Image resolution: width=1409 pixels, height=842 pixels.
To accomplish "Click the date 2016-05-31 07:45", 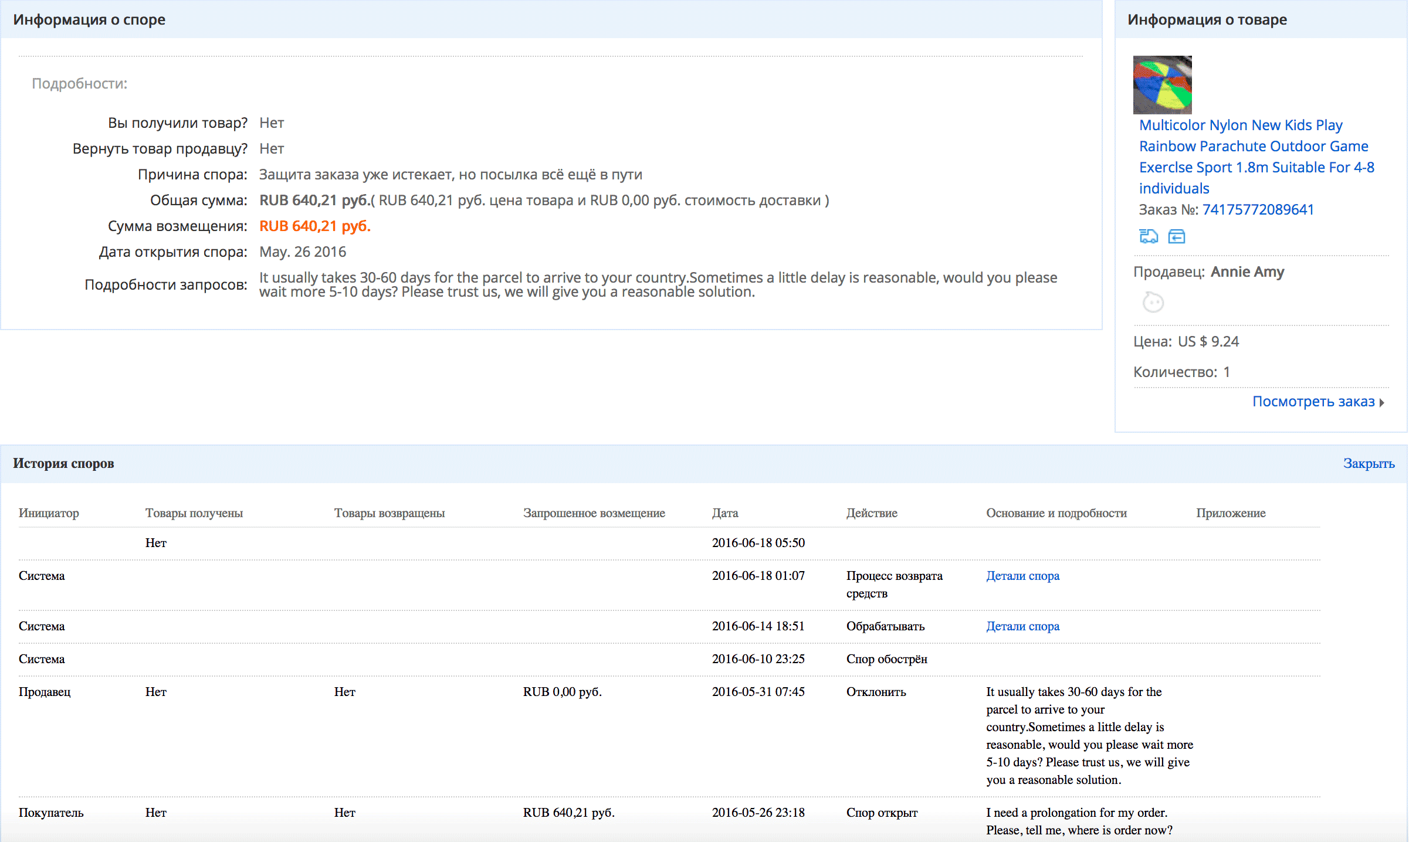I will coord(758,692).
